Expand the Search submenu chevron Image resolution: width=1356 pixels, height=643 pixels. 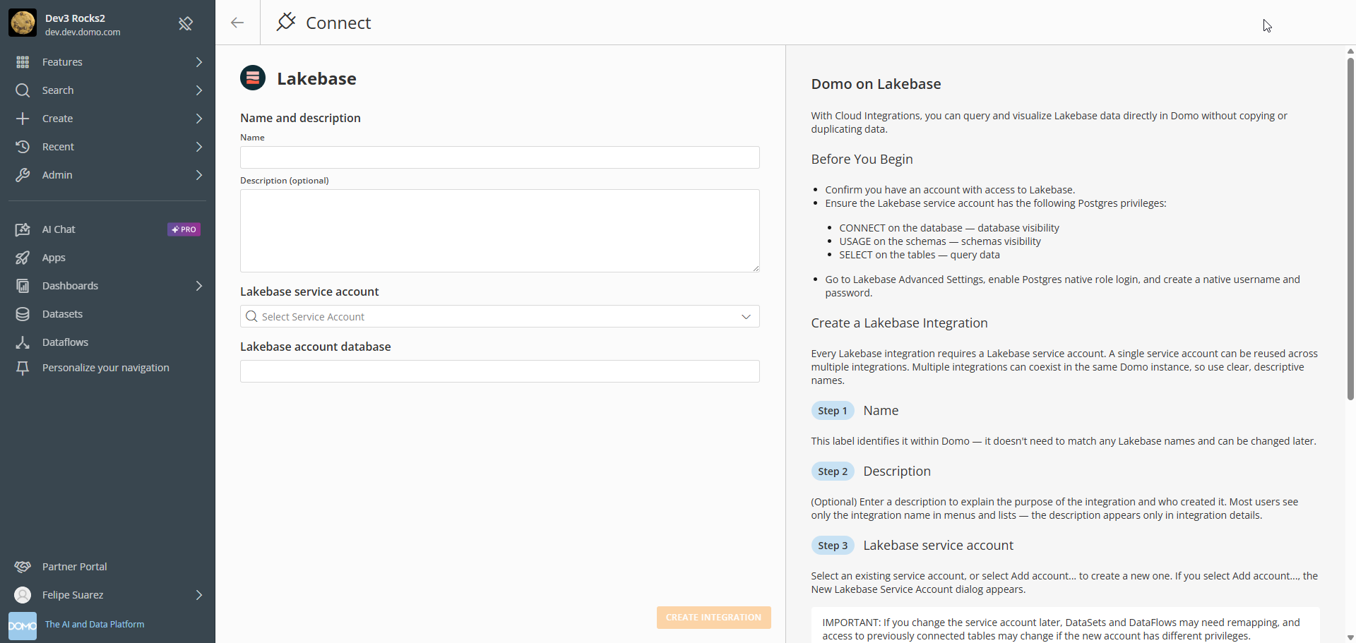click(198, 90)
